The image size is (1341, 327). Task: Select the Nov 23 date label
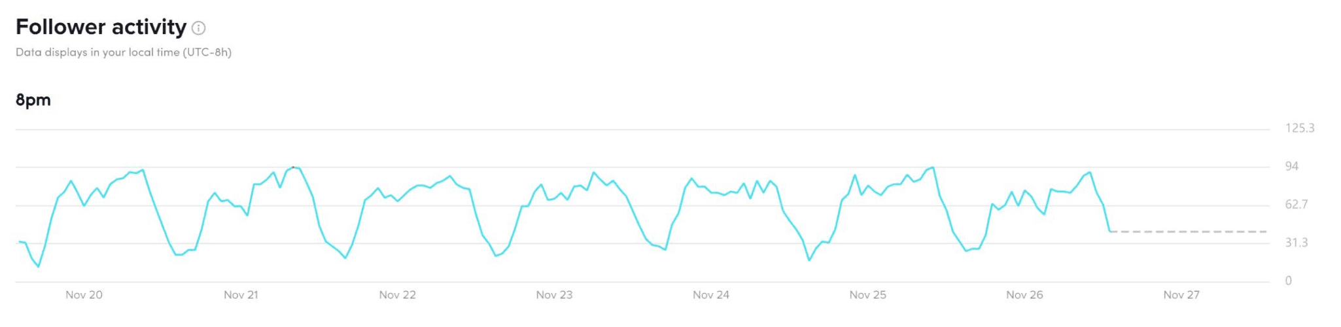pos(554,295)
